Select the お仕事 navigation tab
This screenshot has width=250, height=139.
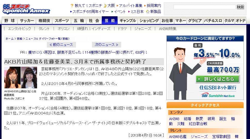click(x=167, y=21)
